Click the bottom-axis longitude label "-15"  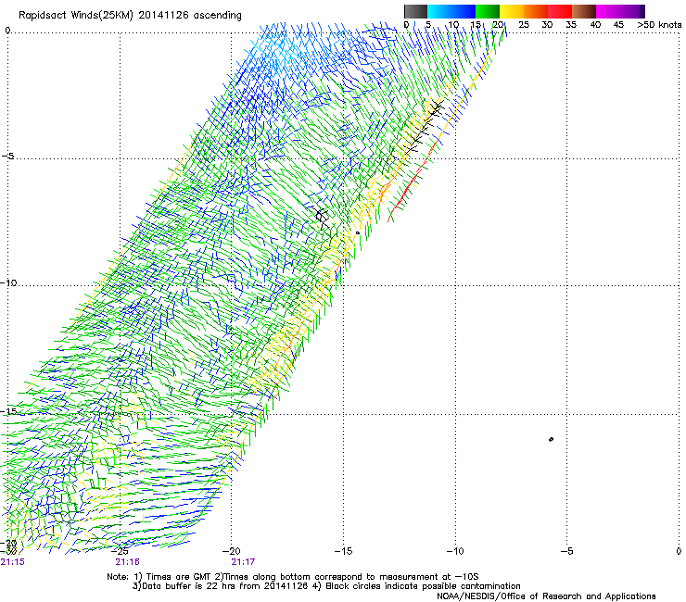(343, 551)
